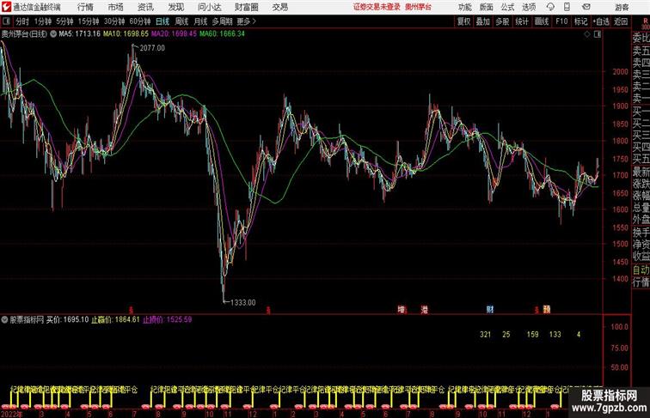Open the 功能 menu
Screen dimensions: 650x418
click(x=464, y=7)
